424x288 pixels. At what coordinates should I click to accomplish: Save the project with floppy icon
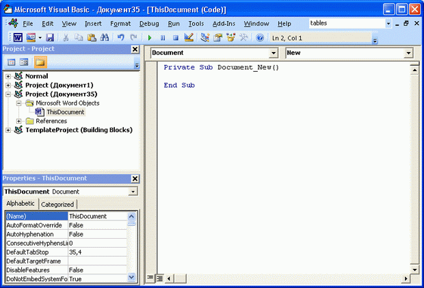click(50, 38)
